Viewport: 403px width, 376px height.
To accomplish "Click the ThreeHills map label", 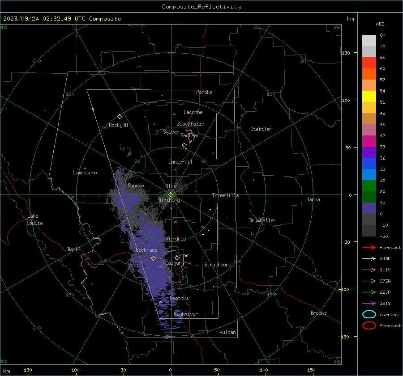I will tap(225, 195).
